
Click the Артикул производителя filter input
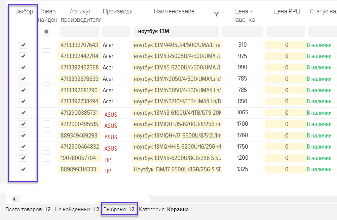[x=79, y=32]
